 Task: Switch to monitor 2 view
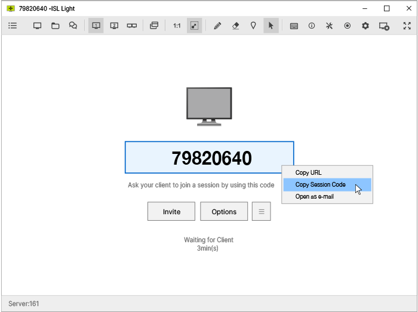coord(114,26)
